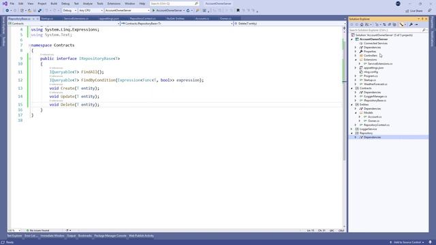Click the bookmark toolbar icon
436x245 pixels.
[238, 11]
